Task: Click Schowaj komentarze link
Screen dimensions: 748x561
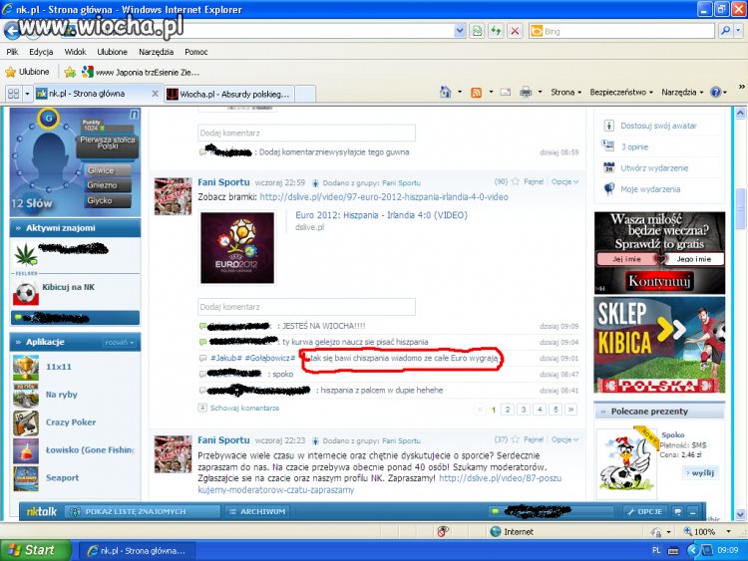Action: pos(244,408)
